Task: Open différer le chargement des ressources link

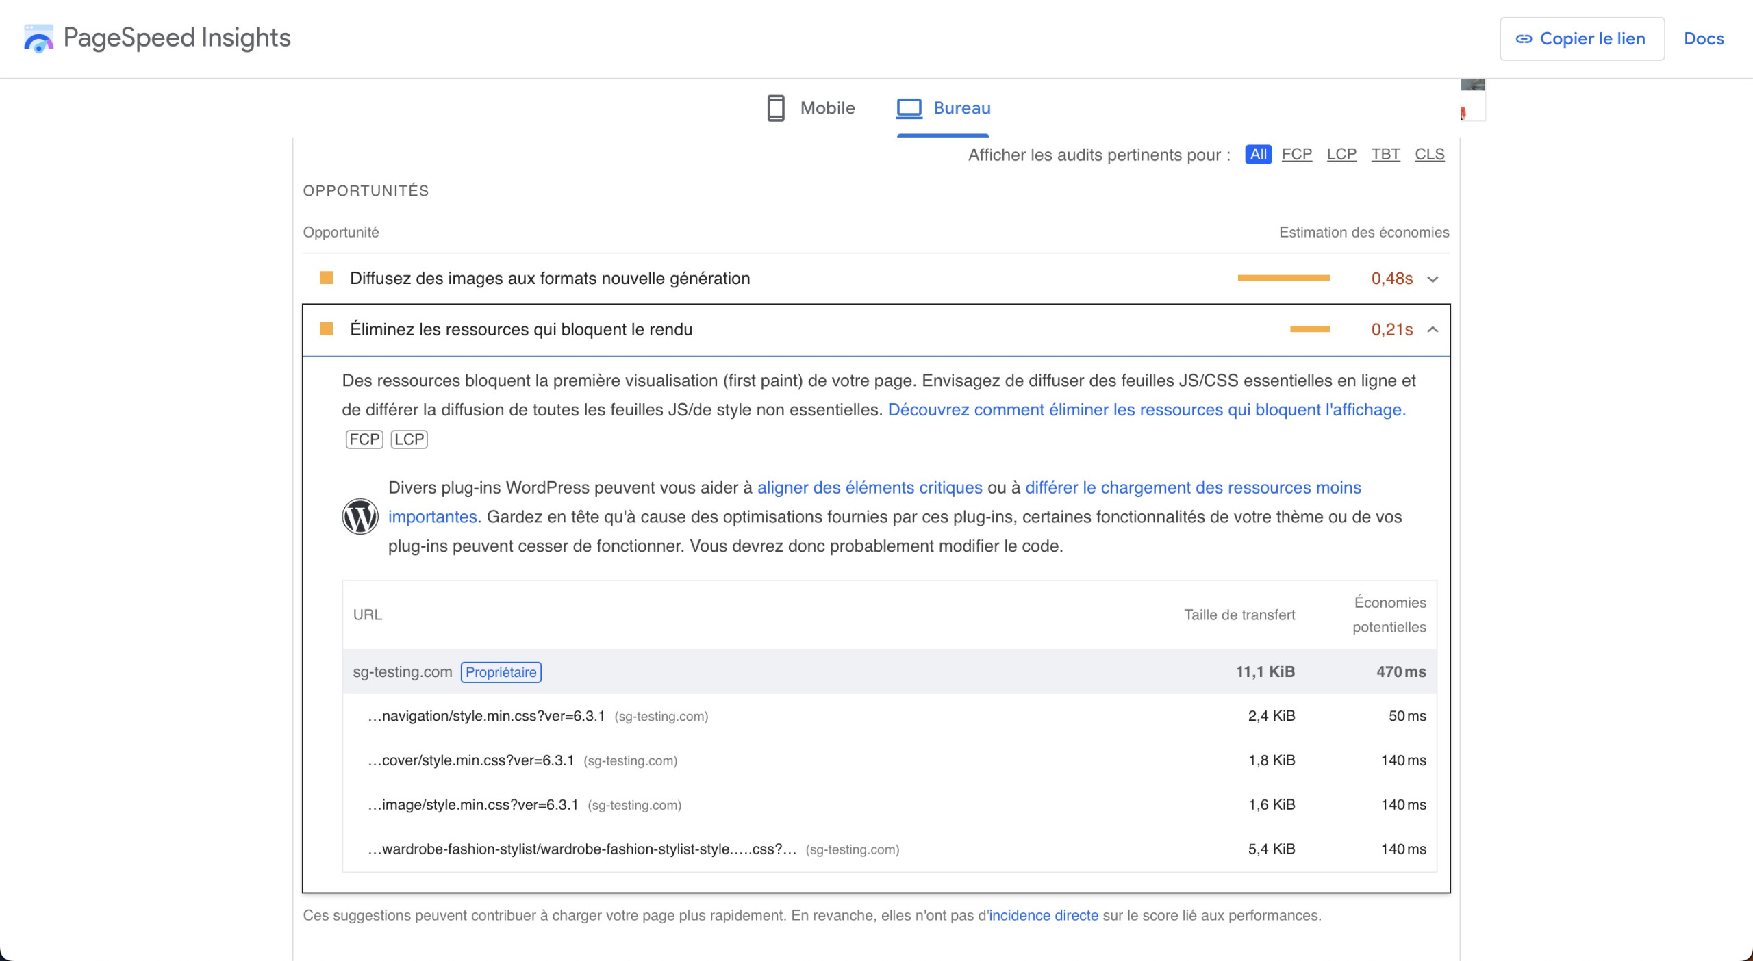Action: point(1193,488)
